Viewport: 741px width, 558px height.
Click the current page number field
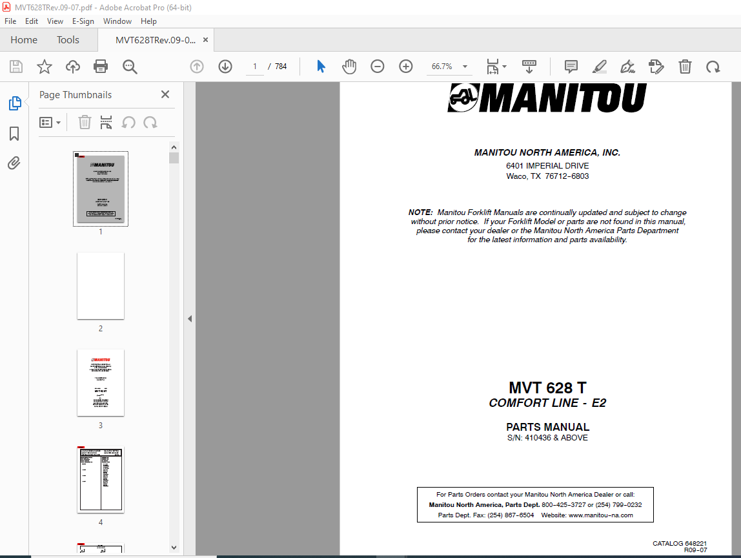pos(255,67)
